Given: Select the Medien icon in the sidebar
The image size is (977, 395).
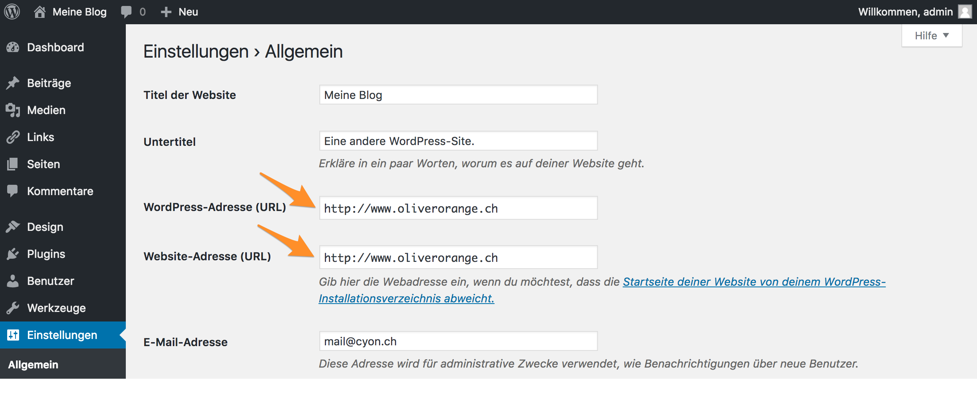Looking at the screenshot, I should [x=13, y=110].
